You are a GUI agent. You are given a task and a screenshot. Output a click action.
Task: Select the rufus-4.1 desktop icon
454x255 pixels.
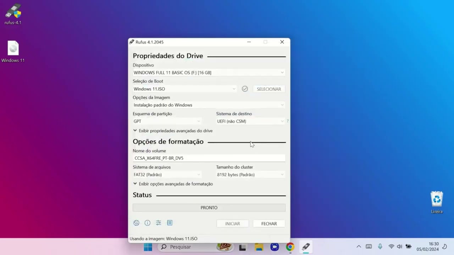coord(13,15)
